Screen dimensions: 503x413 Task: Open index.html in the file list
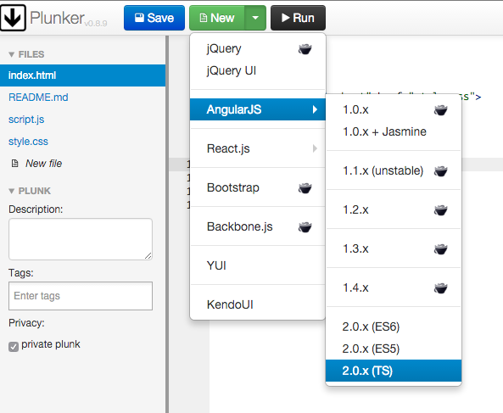click(83, 75)
